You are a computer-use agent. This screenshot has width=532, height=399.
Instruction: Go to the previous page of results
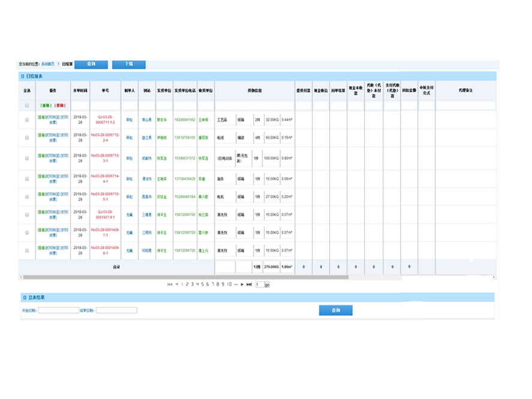(177, 284)
